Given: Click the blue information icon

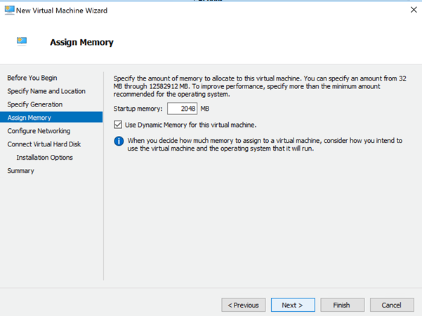Looking at the screenshot, I should (119, 141).
